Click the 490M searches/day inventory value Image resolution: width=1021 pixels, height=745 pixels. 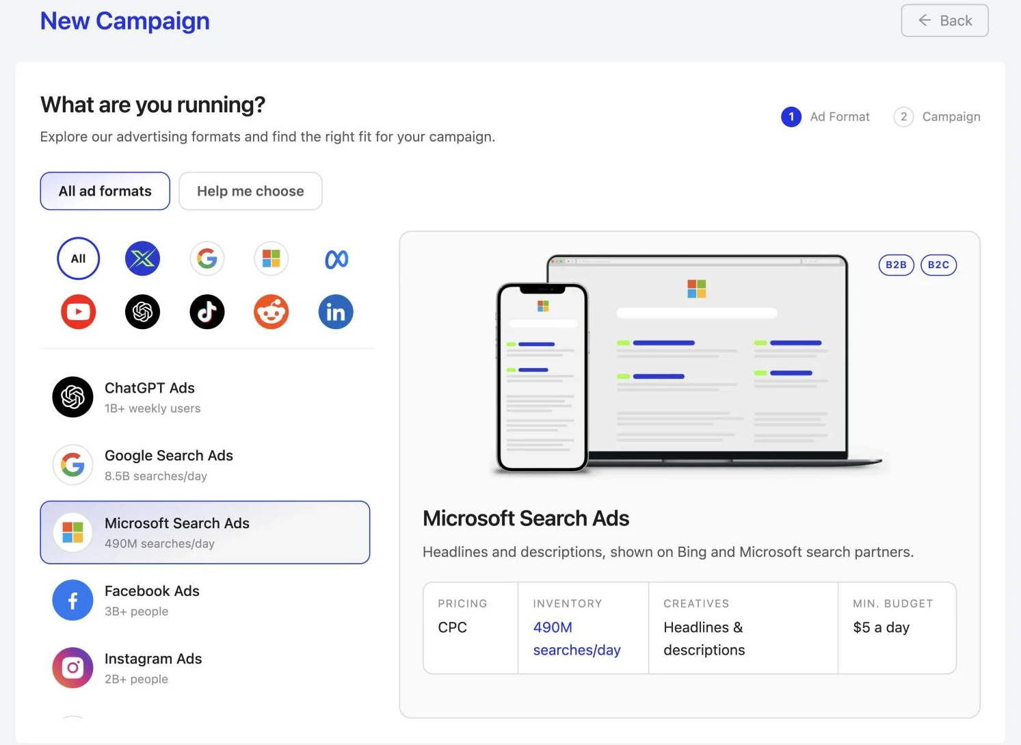(x=576, y=638)
